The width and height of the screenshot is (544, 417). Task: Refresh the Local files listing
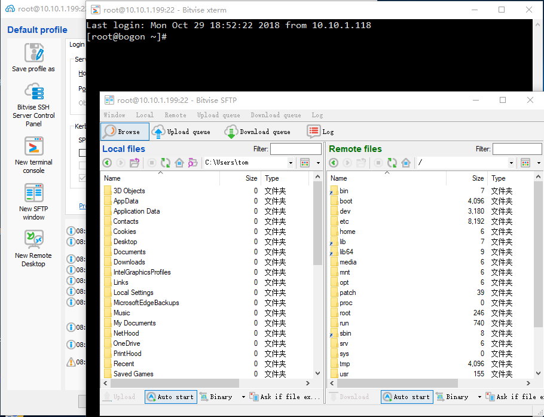pyautogui.click(x=166, y=163)
